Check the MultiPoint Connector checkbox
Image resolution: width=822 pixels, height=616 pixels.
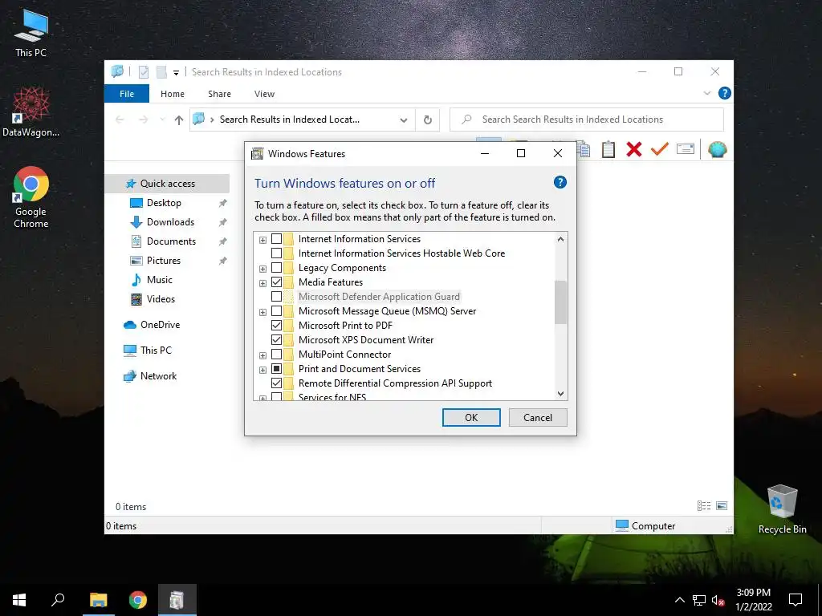(276, 354)
